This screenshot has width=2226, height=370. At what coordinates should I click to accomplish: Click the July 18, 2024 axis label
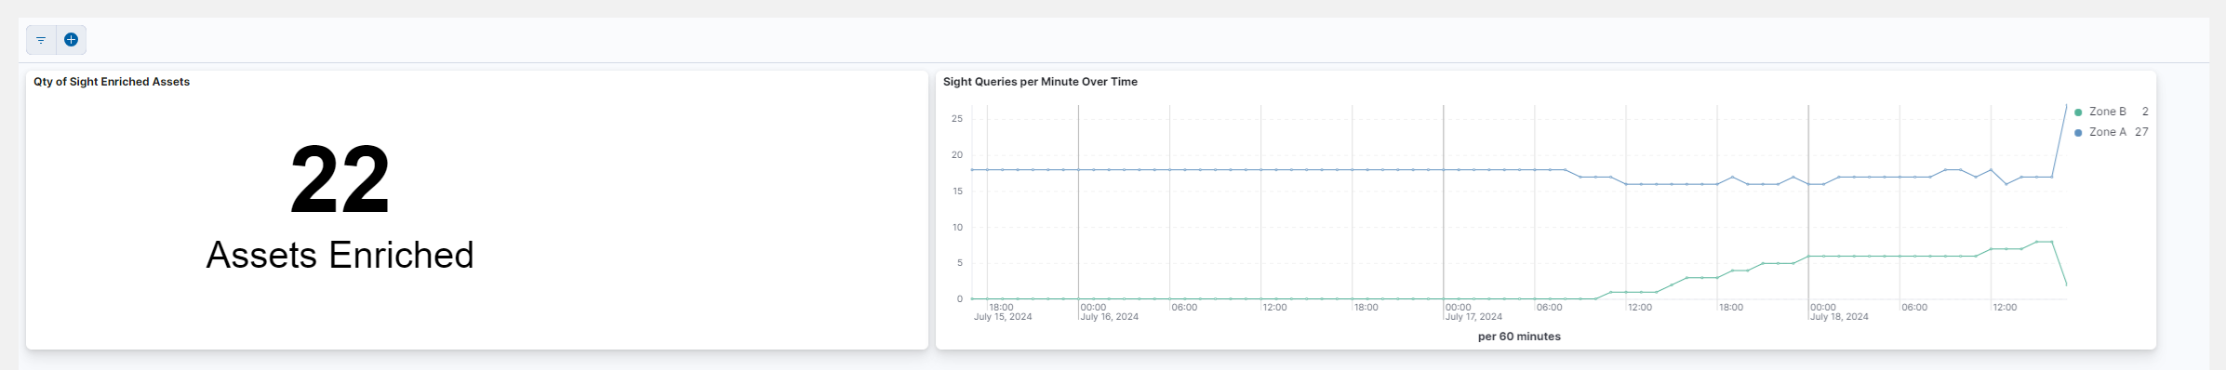[x=1839, y=317]
